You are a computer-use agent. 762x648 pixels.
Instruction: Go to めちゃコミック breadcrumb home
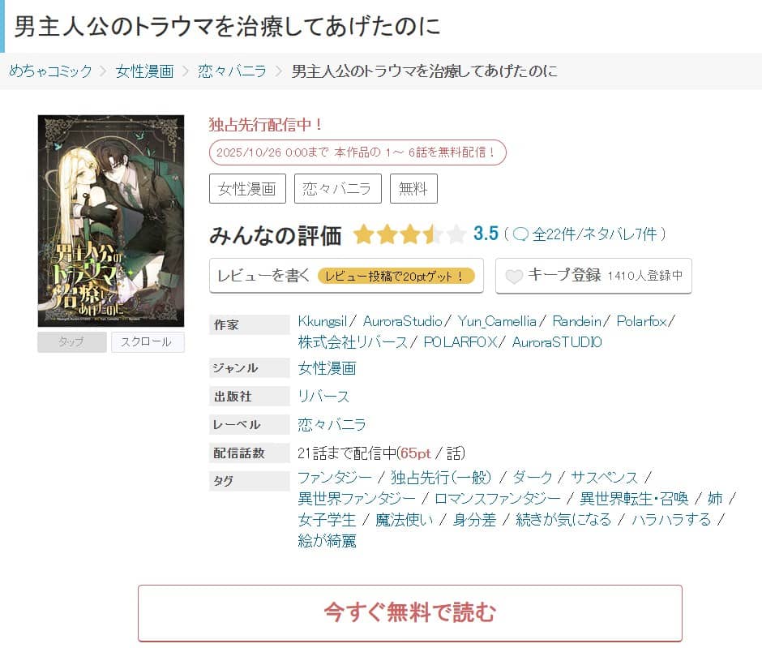coord(50,71)
